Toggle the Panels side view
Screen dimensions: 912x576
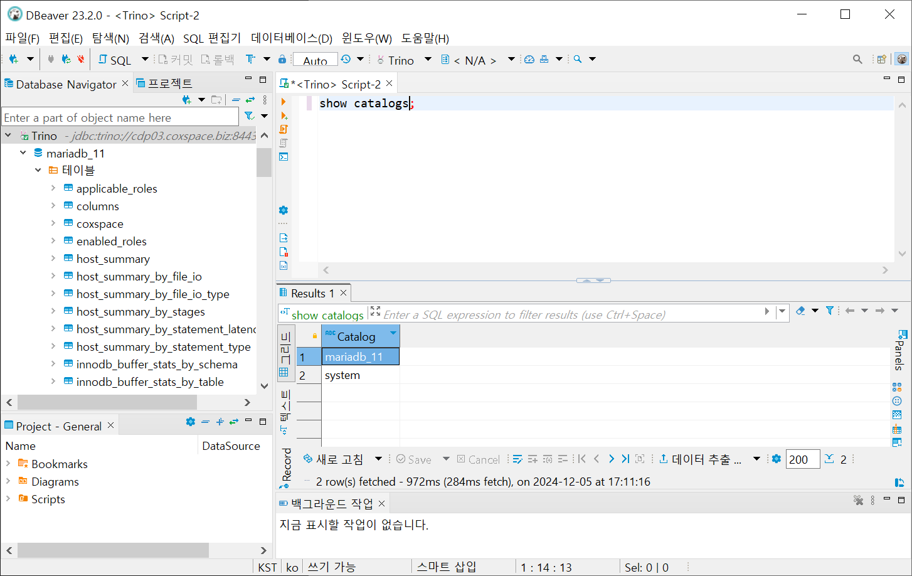900,351
